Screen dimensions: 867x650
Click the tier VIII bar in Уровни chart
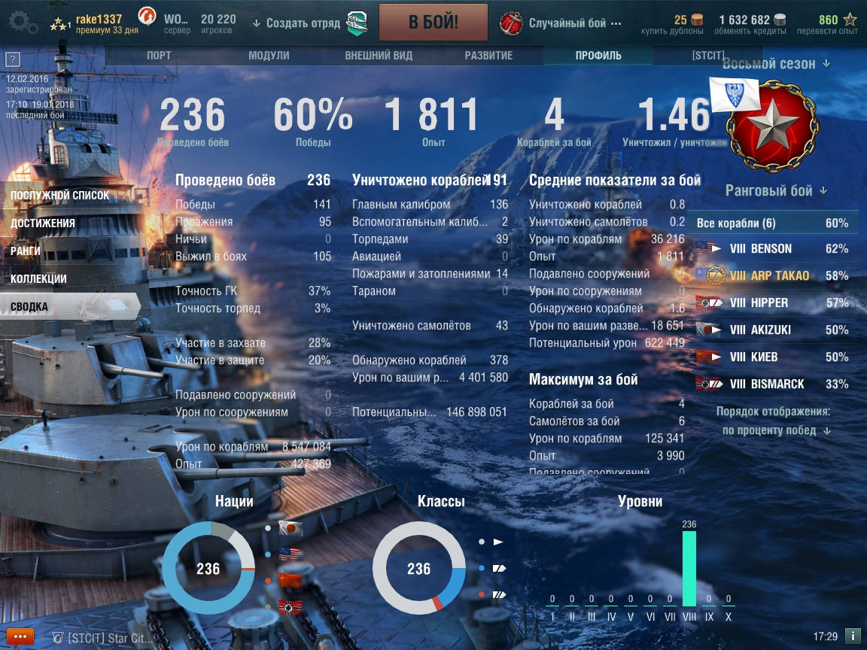(689, 568)
